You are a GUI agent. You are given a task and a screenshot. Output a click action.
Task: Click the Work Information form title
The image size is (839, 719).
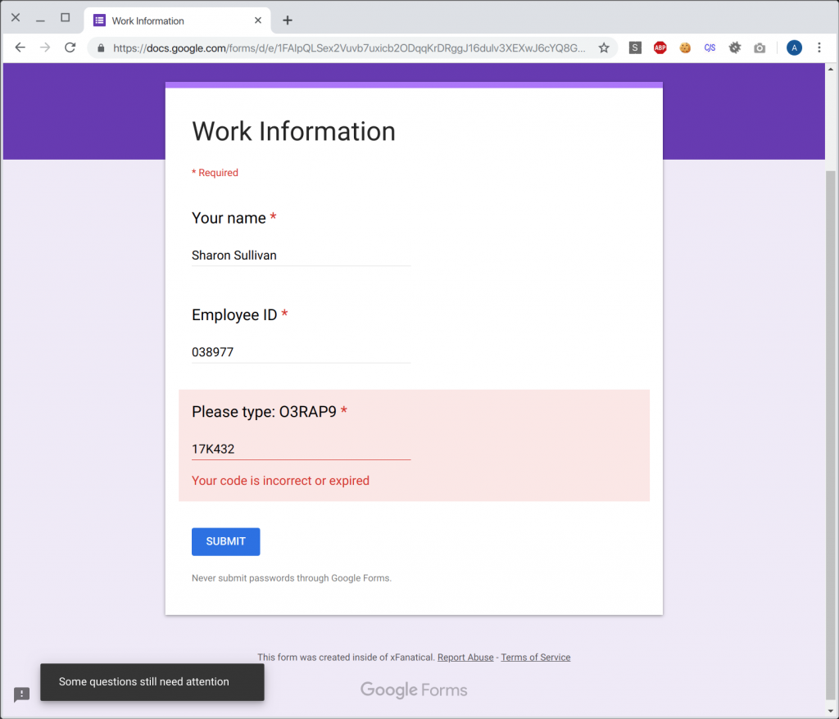pyautogui.click(x=294, y=132)
